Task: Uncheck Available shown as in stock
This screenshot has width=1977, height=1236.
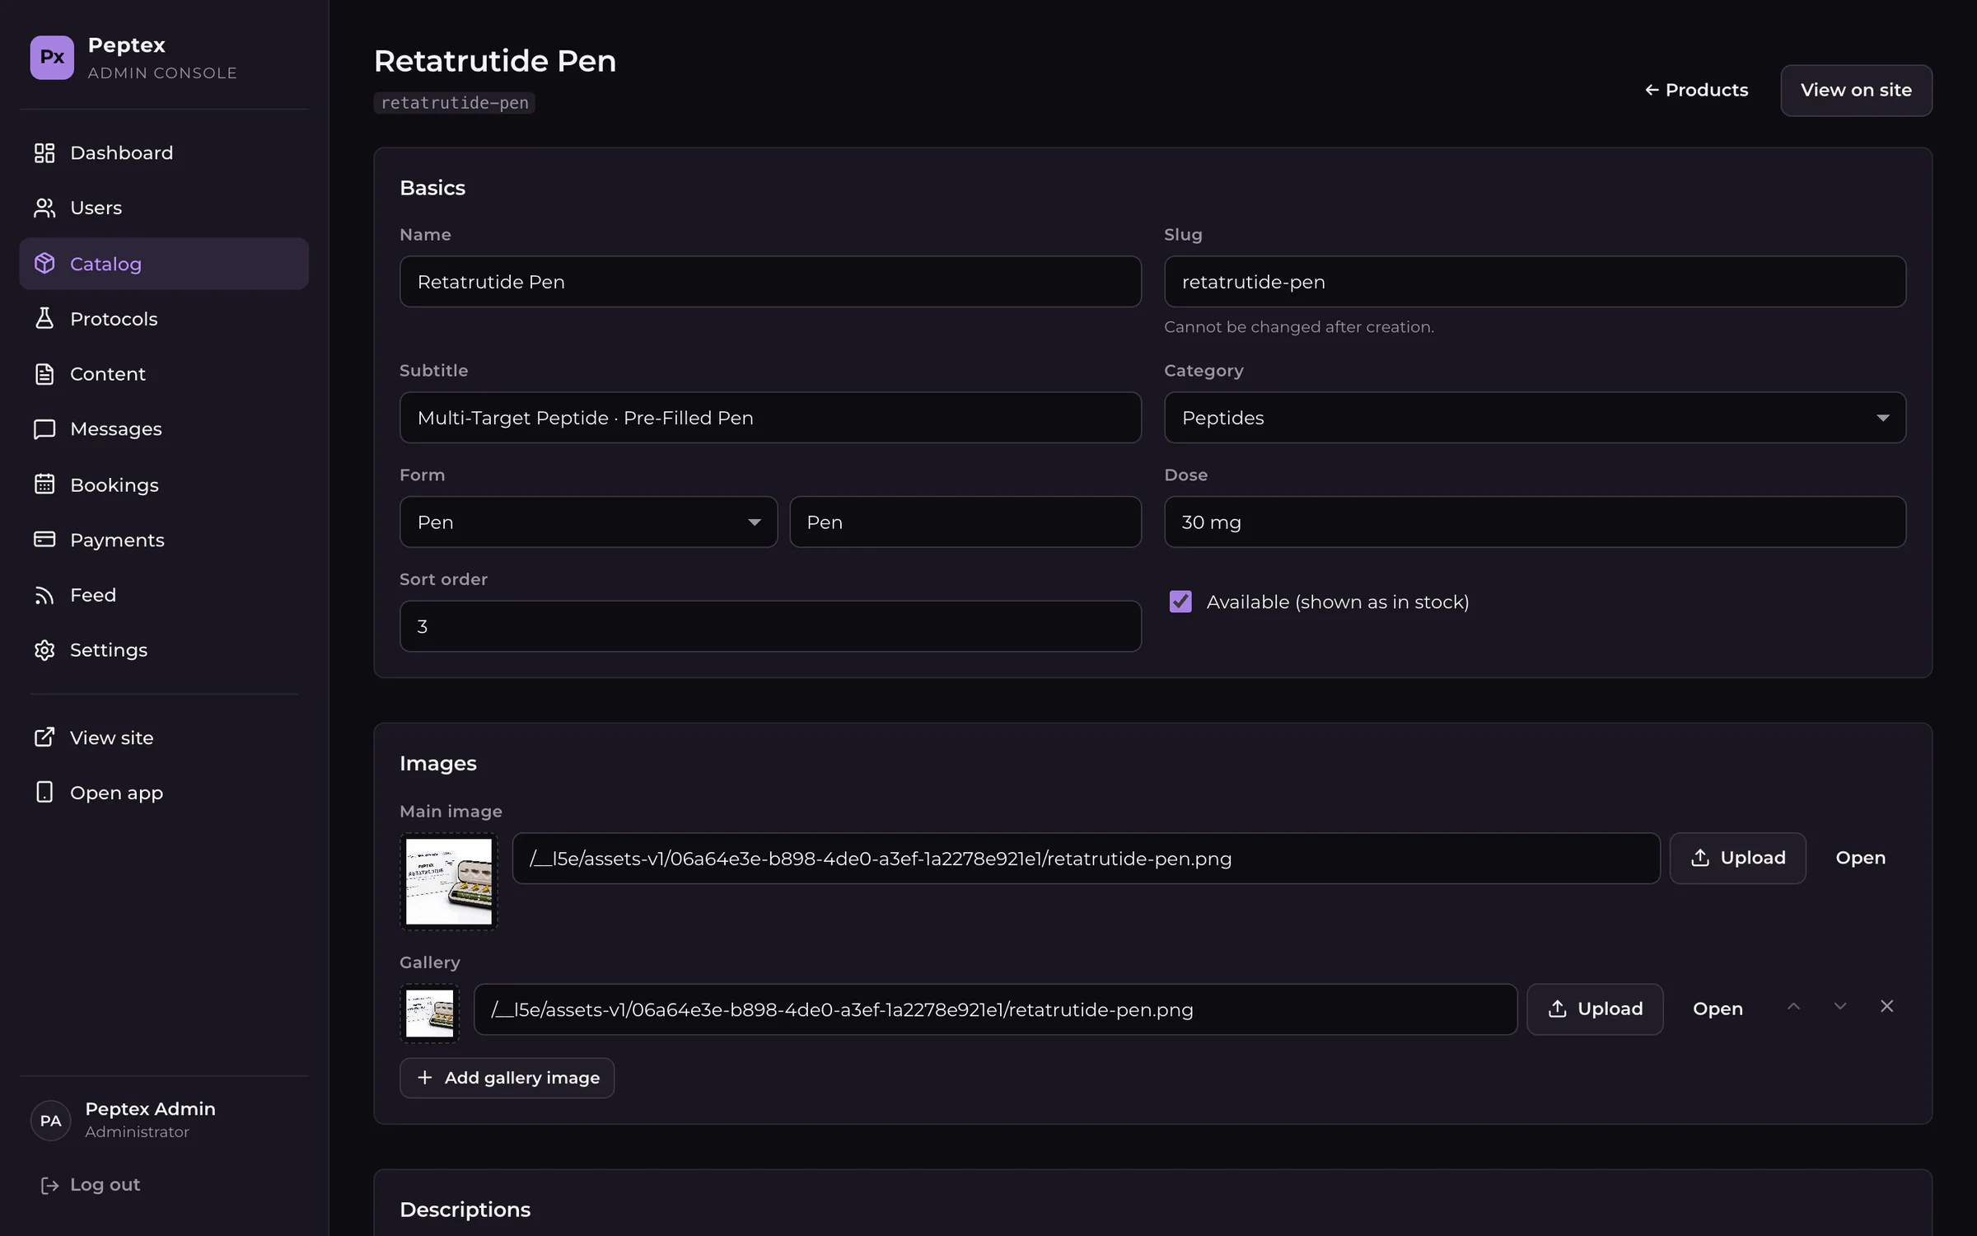Action: pyautogui.click(x=1180, y=602)
